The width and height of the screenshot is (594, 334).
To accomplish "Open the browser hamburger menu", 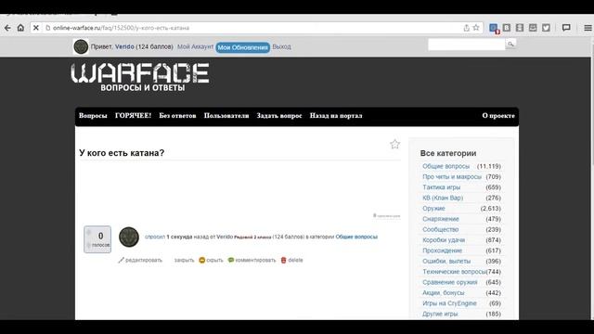I will pyautogui.click(x=588, y=28).
